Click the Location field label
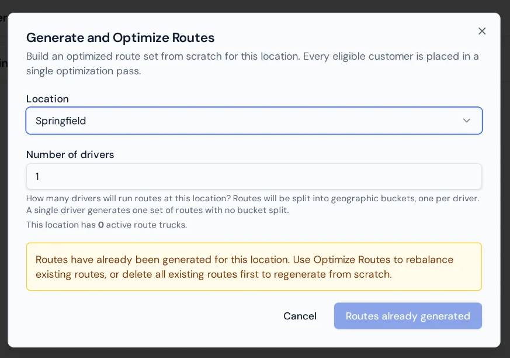 click(x=47, y=99)
